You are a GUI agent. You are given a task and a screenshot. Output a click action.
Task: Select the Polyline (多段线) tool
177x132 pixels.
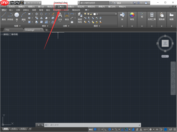[x=10, y=16]
